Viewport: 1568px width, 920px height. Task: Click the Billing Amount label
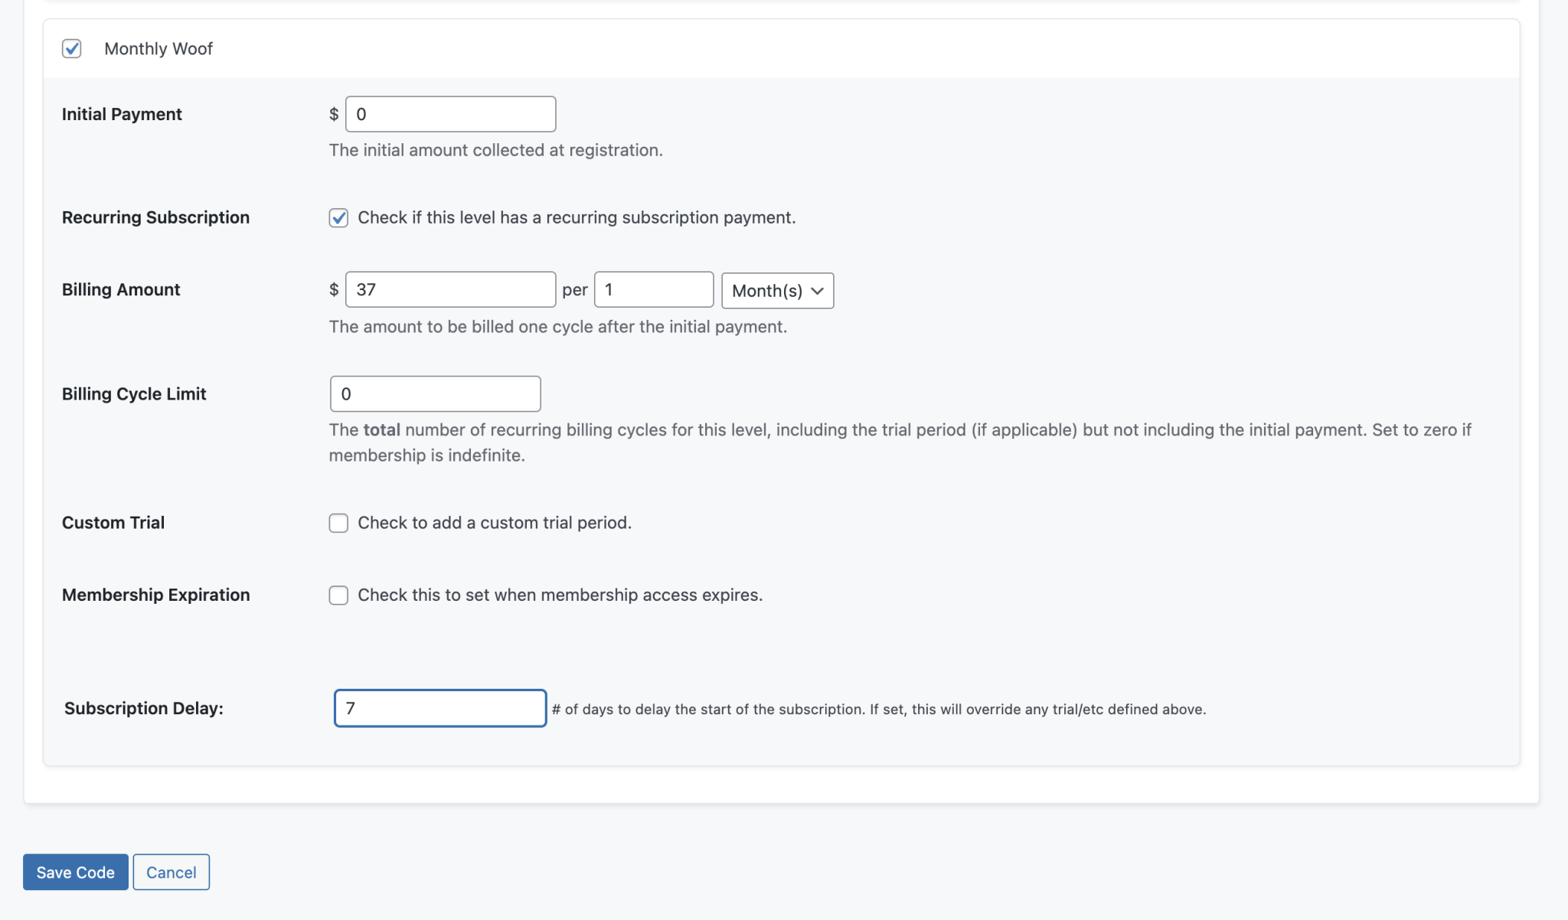tap(120, 289)
